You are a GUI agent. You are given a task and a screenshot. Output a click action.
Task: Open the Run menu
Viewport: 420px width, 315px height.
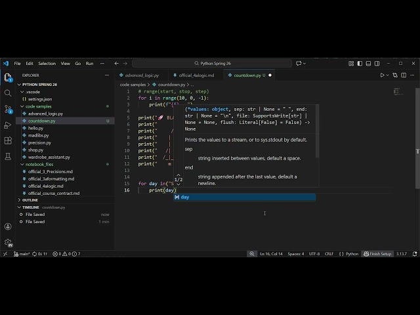point(89,64)
